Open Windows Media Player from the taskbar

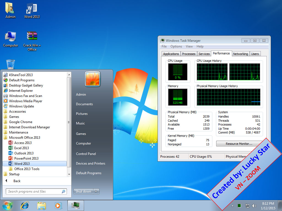58,206
